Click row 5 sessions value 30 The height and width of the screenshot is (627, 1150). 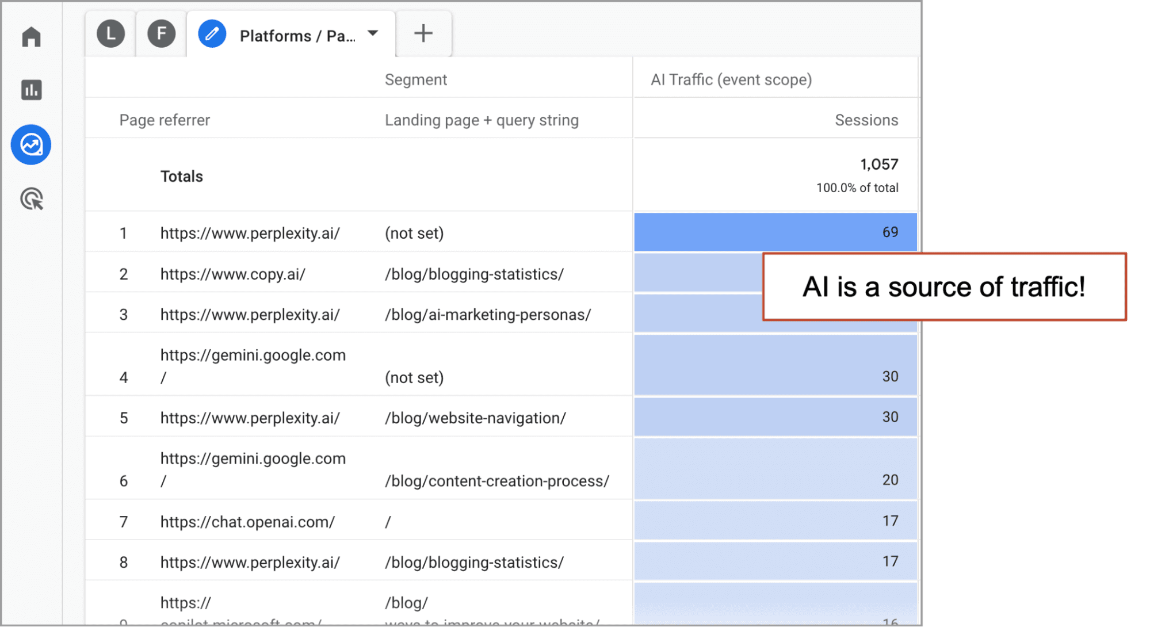coord(889,417)
